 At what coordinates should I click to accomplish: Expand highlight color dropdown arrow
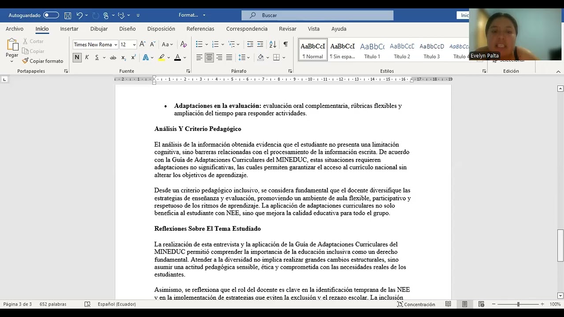(x=169, y=58)
